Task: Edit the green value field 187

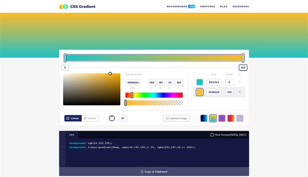Action: [x=161, y=82]
